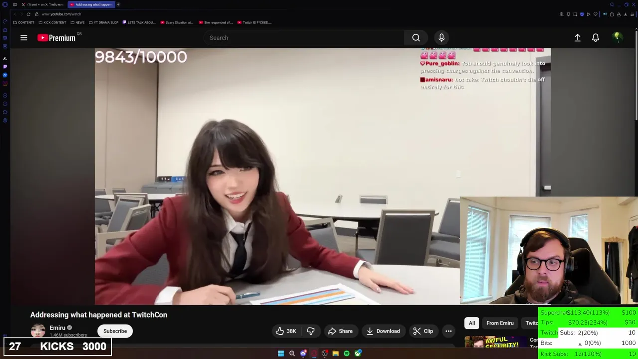
Task: Go back with browser back arrow
Action: pyautogui.click(x=15, y=14)
